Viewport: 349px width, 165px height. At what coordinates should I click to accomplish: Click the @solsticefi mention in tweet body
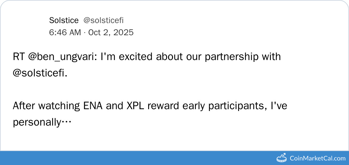pyautogui.click(x=39, y=74)
